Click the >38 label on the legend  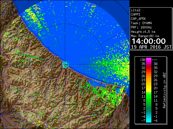pos(142,60)
